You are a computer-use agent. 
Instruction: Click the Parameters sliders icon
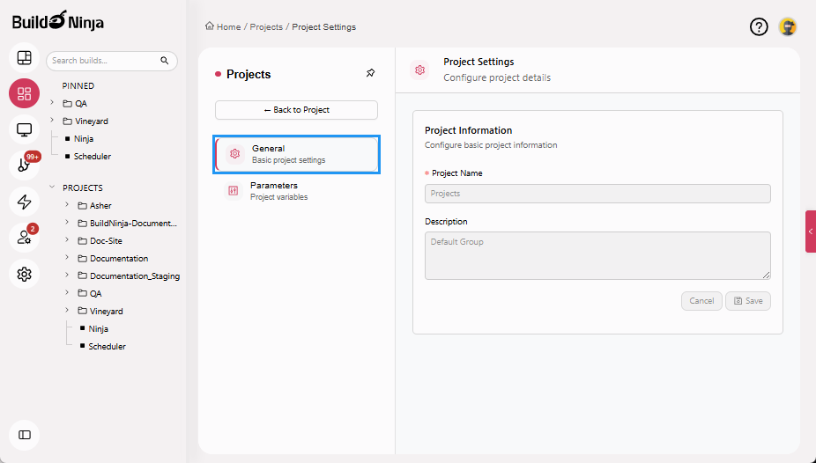click(234, 191)
